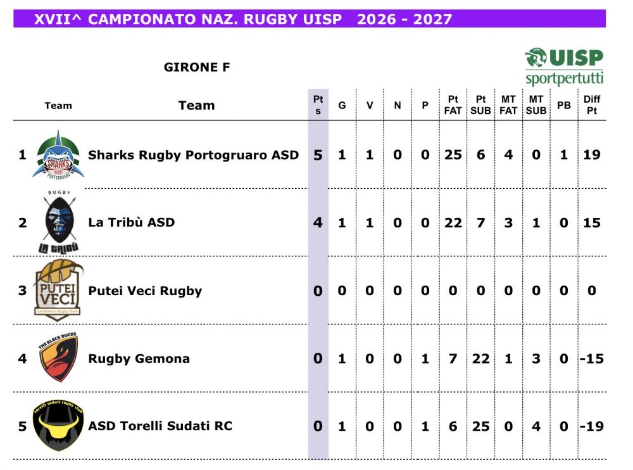Click the Black Ducks Rugby Gemona logo
The width and height of the screenshot is (633, 470).
click(58, 357)
